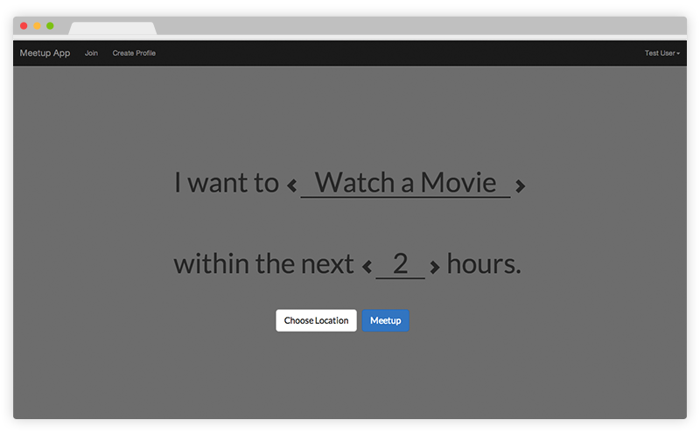Click the Choose Location button
Image resolution: width=700 pixels, height=441 pixels.
click(316, 320)
